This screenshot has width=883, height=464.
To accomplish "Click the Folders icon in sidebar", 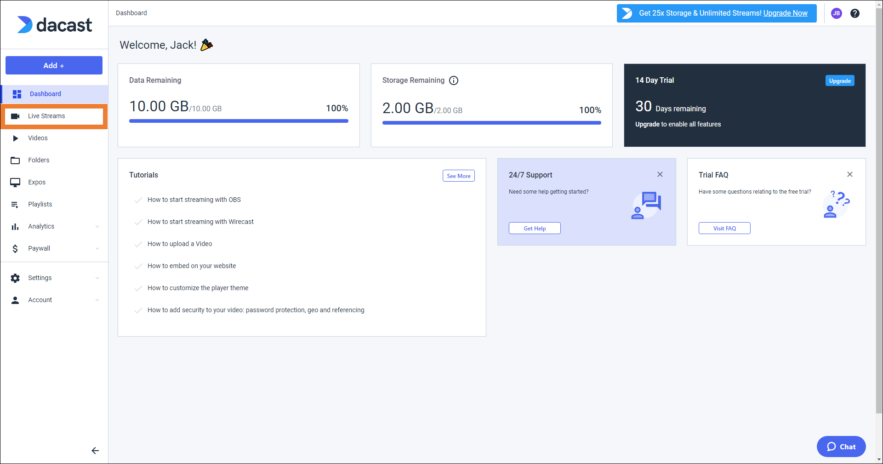I will [x=15, y=160].
